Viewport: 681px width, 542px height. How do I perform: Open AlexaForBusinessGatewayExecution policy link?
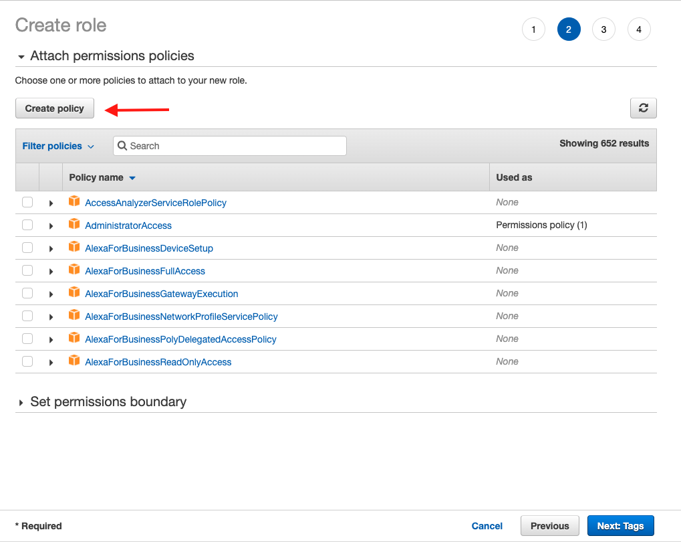click(162, 294)
